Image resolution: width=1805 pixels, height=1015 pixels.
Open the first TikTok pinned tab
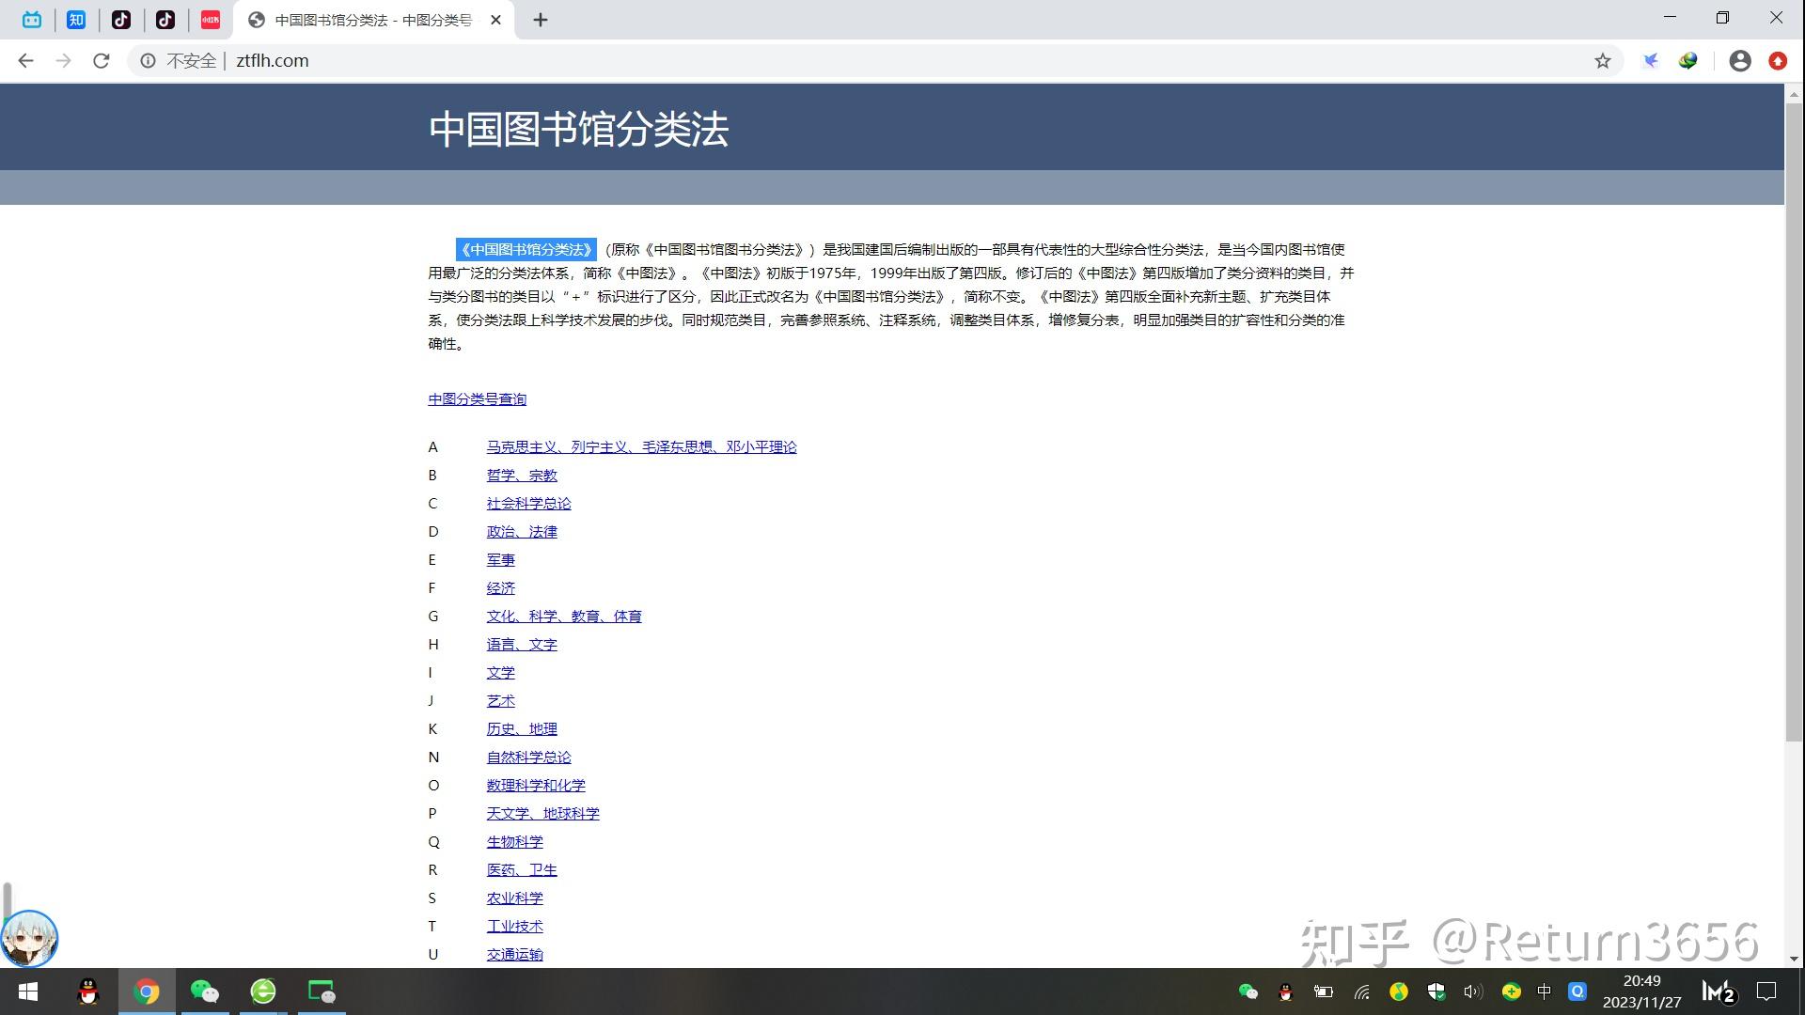pos(121,20)
